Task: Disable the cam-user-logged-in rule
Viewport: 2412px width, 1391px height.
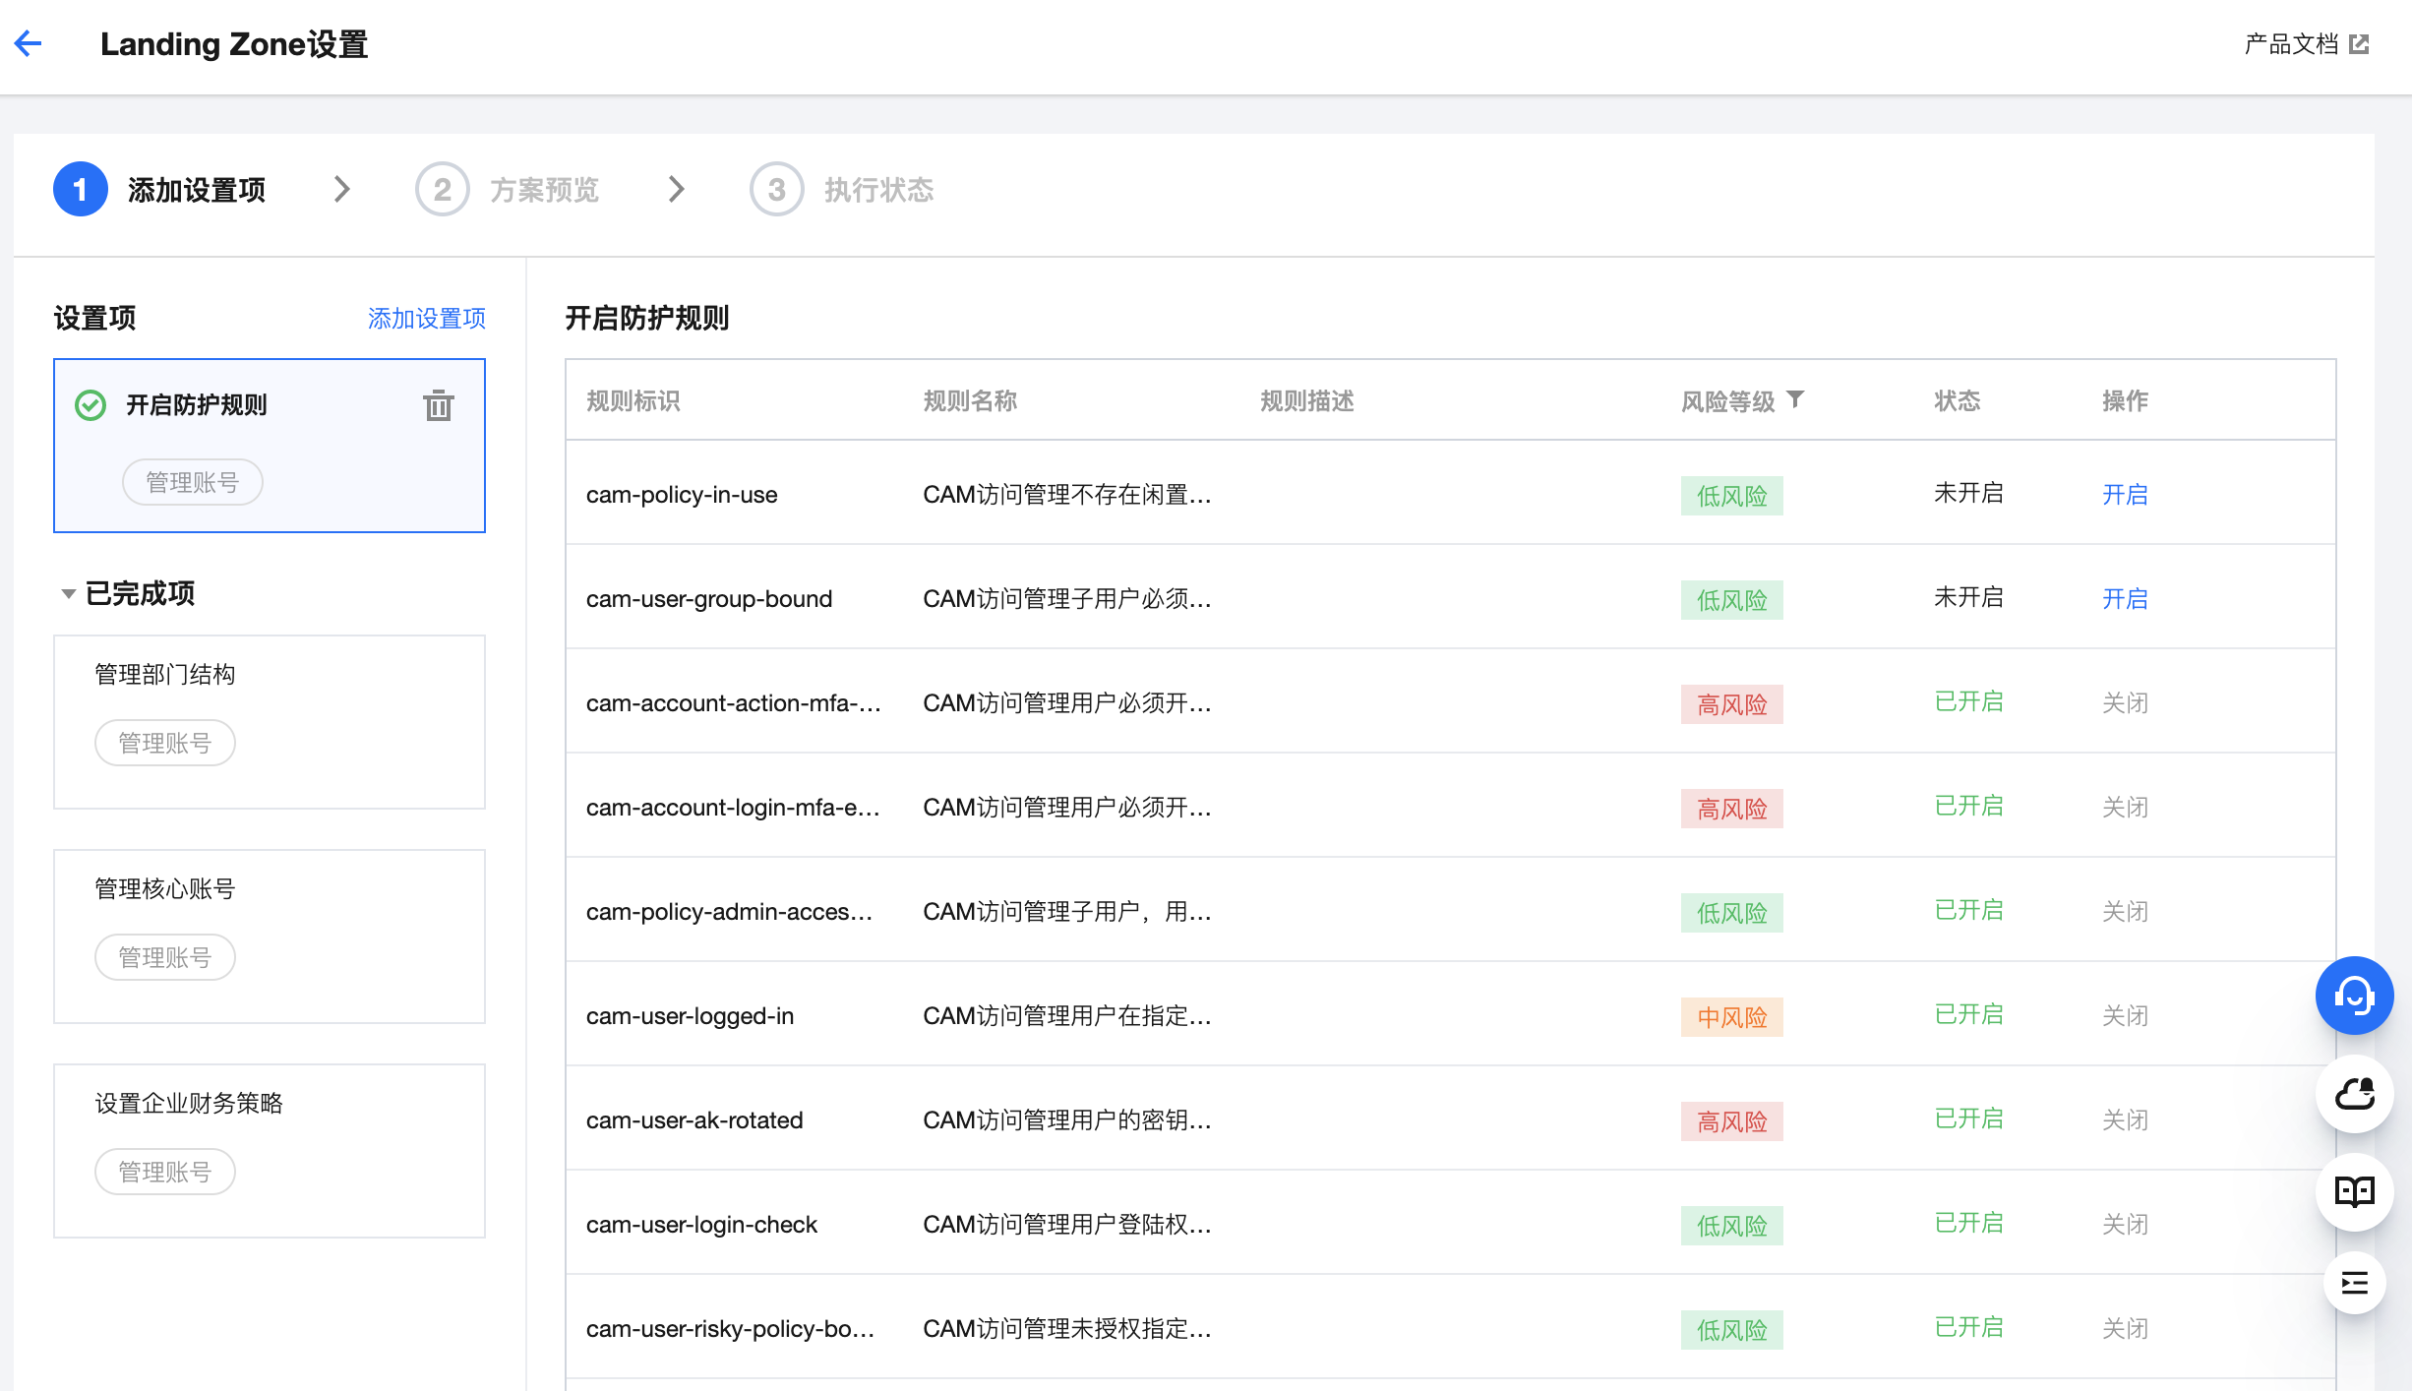Action: pos(2124,1015)
